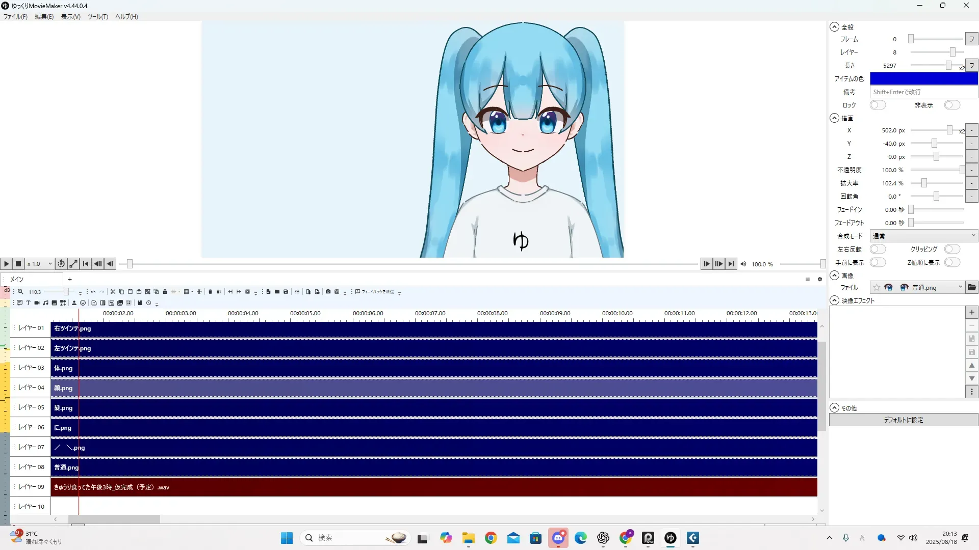Screen dimensions: 979x550
Task: Open the ファイル(F) menu
Action: (x=15, y=17)
